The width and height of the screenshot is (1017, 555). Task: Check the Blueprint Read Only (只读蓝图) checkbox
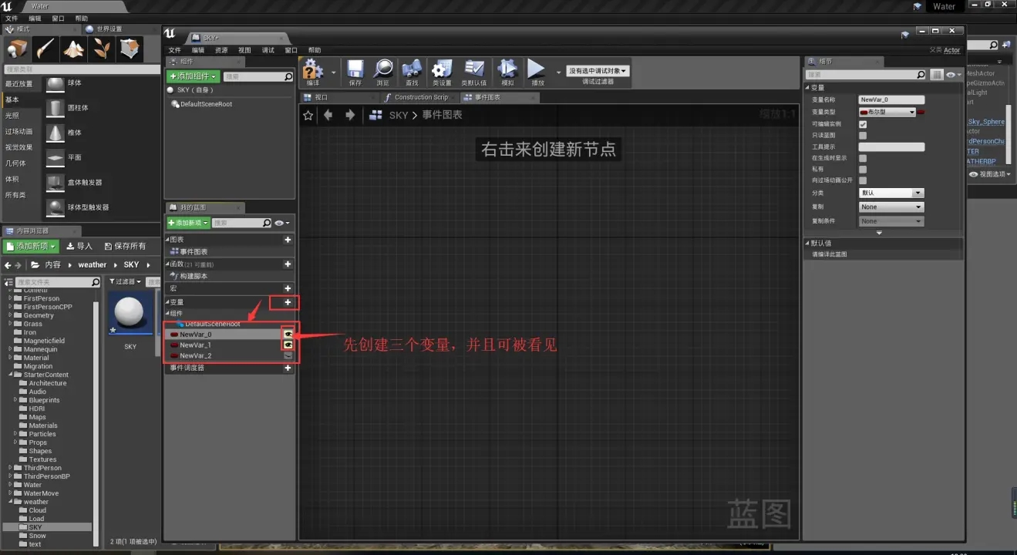coord(863,136)
